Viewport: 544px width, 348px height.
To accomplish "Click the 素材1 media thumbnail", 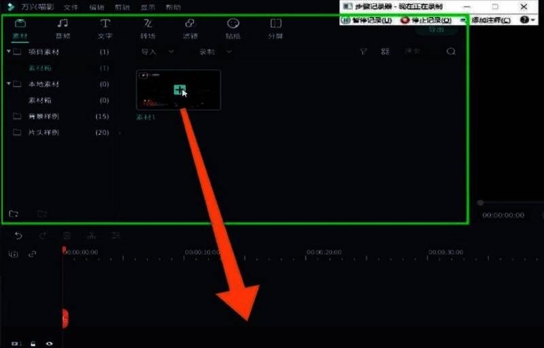I will coord(178,90).
